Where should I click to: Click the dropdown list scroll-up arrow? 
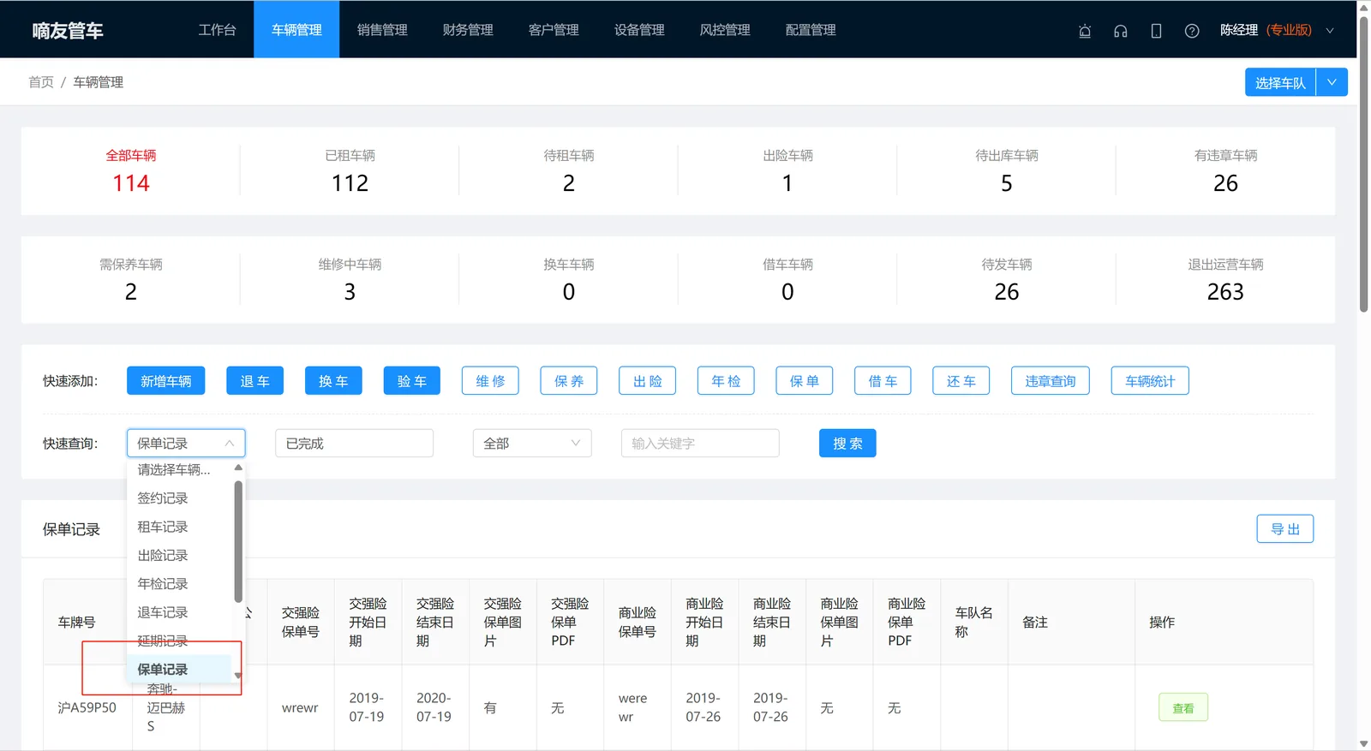tap(238, 468)
